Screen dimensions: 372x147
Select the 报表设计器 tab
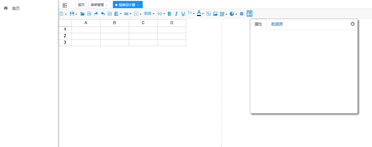click(x=127, y=5)
